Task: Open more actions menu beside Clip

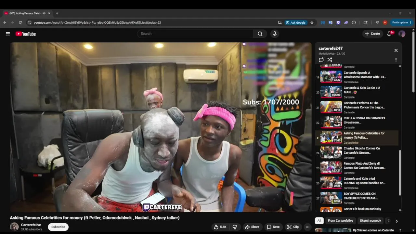Action: click(307, 227)
